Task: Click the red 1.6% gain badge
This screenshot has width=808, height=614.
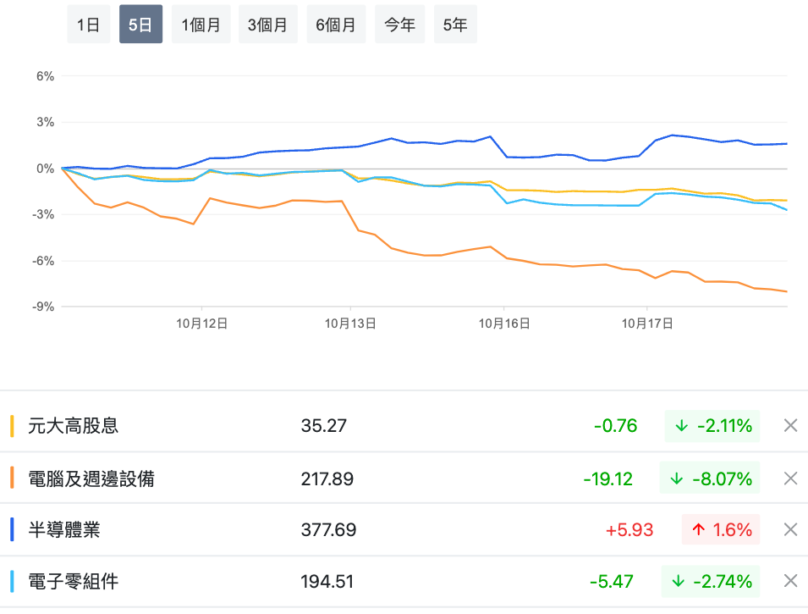Action: pyautogui.click(x=721, y=530)
